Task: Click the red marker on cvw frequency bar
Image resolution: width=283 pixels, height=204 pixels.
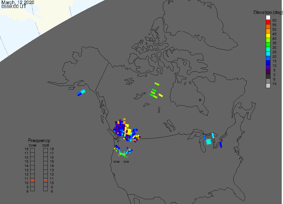Action: tap(32, 180)
